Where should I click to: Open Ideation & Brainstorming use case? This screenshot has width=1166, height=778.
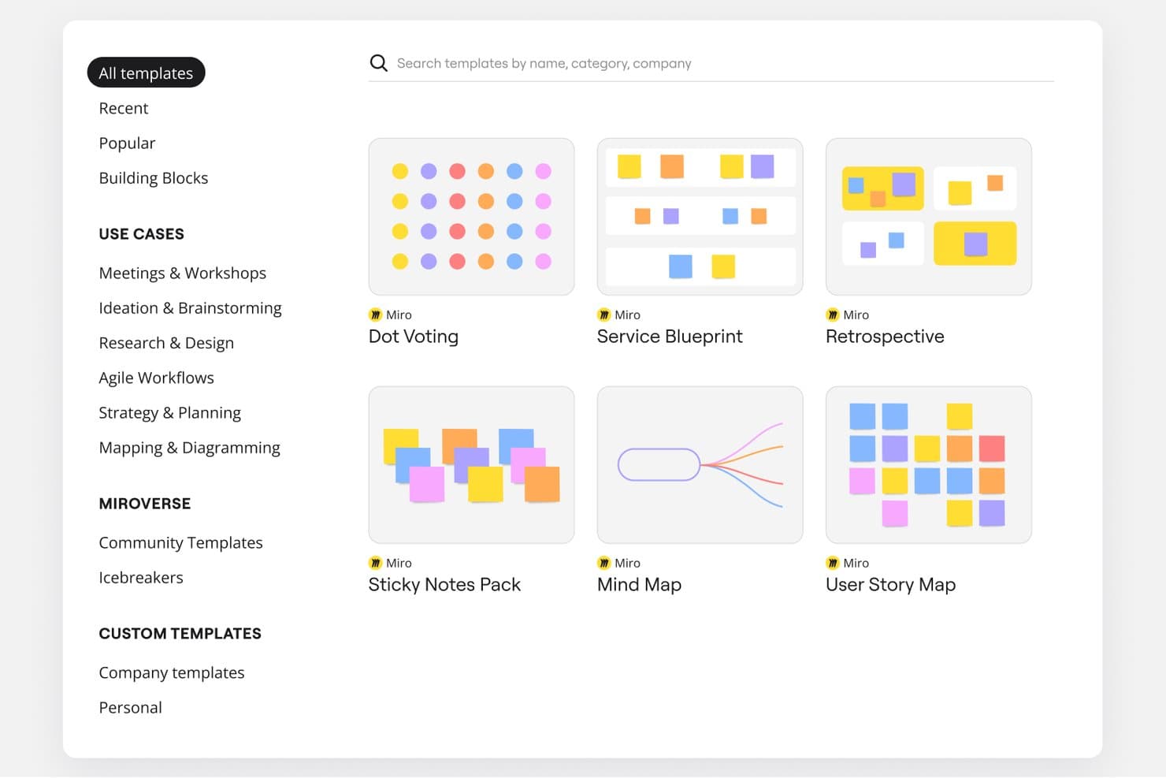(190, 308)
